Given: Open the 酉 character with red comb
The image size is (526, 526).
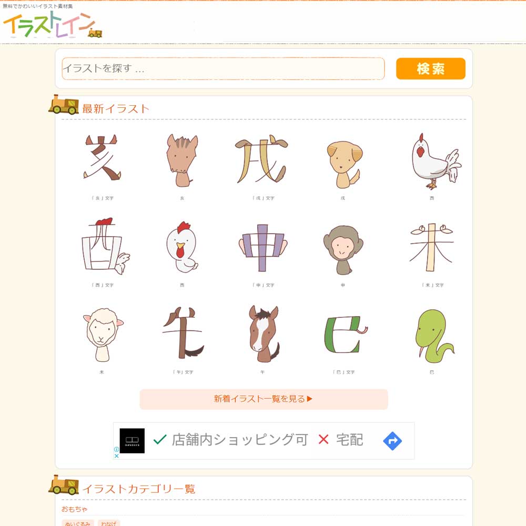Looking at the screenshot, I should pyautogui.click(x=105, y=246).
